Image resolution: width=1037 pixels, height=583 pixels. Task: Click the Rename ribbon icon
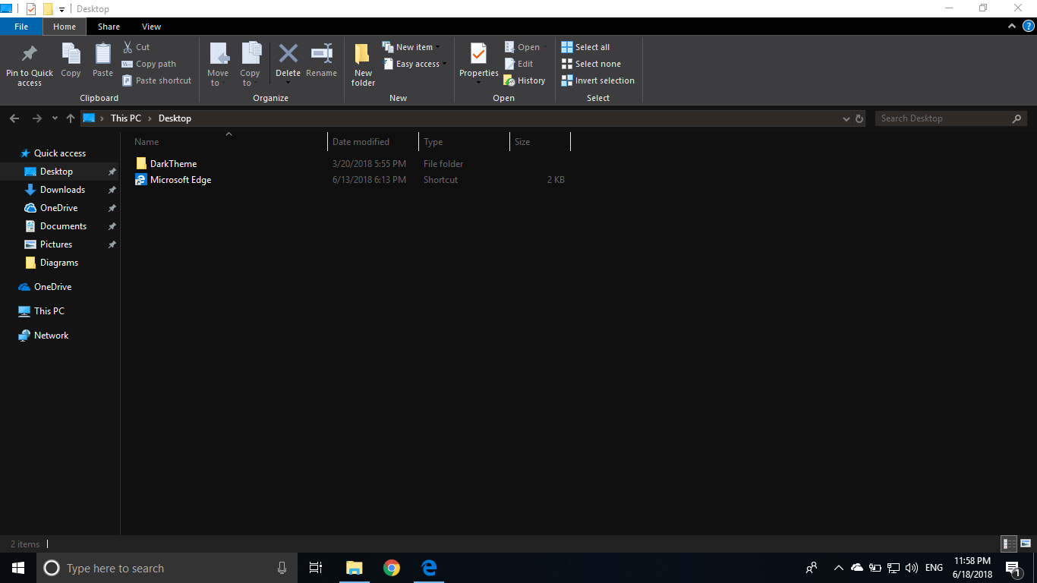[322, 53]
